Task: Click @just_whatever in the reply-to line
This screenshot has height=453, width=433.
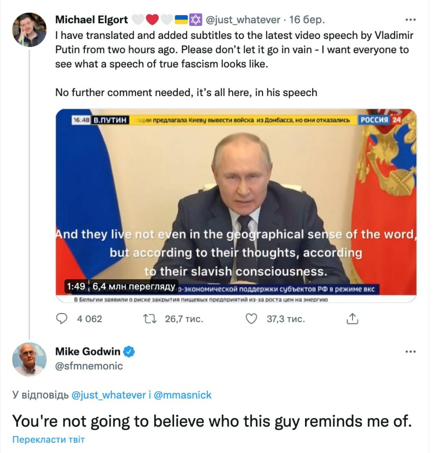Action: coord(108,395)
